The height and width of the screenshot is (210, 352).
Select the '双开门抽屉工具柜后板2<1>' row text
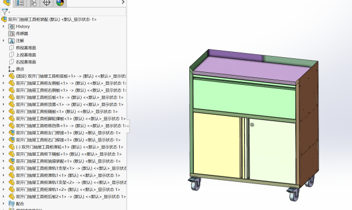click(x=71, y=197)
